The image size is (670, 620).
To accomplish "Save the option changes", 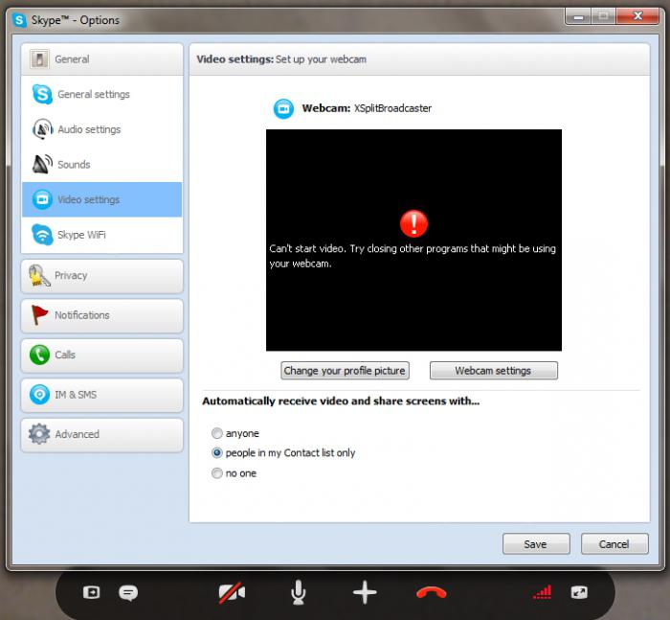I will point(536,544).
